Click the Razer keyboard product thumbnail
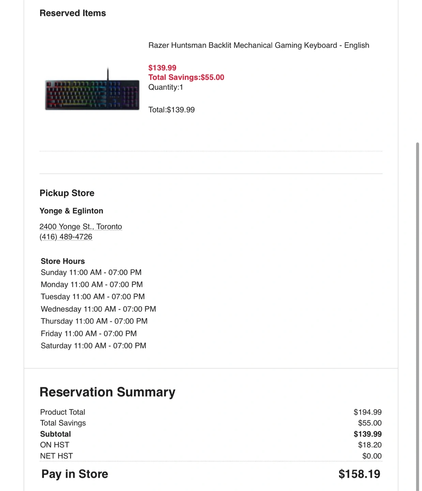The width and height of the screenshot is (422, 491). [92, 90]
